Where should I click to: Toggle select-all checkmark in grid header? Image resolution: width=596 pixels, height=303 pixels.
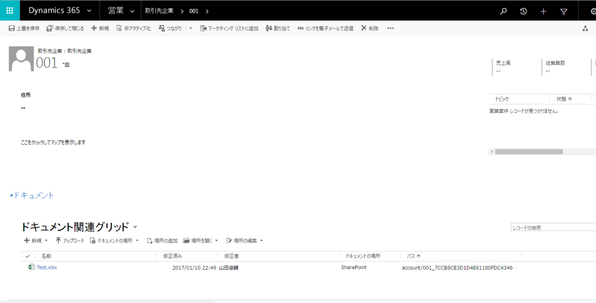(27, 256)
